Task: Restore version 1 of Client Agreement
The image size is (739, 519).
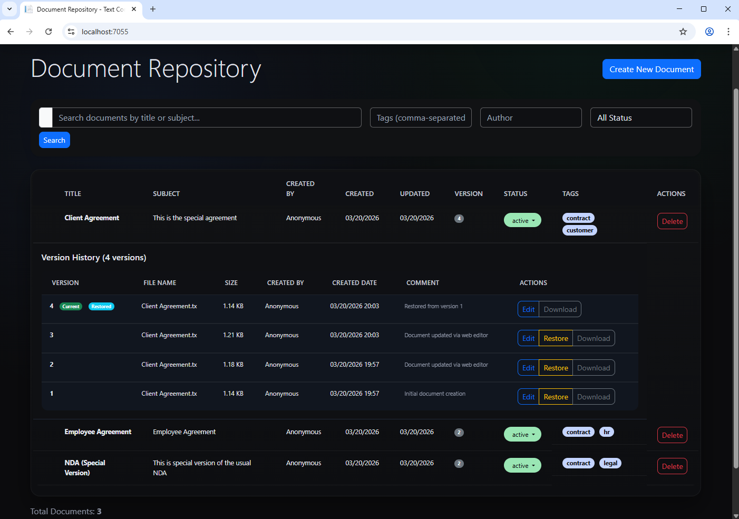Action: pyautogui.click(x=556, y=396)
